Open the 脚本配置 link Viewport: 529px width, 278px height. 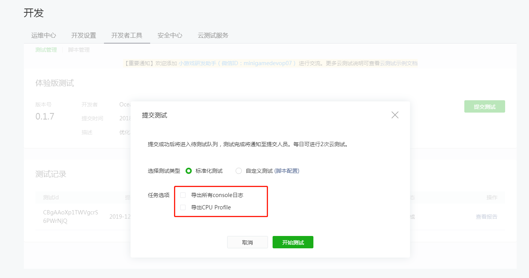(x=287, y=171)
